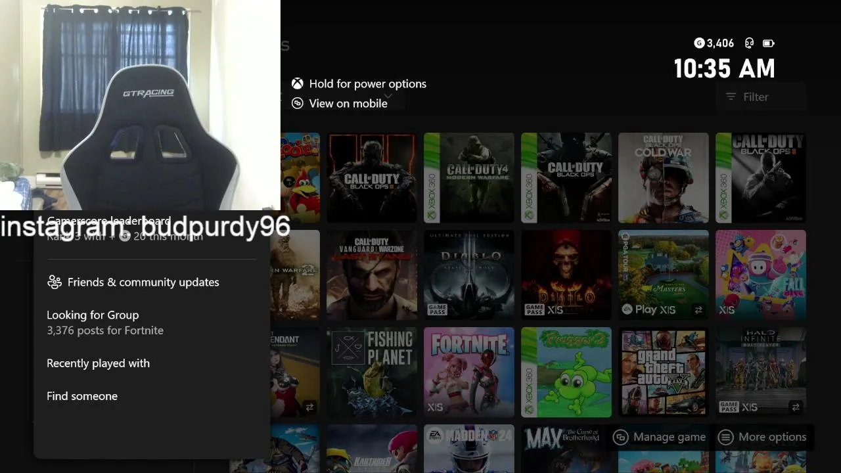Click the Friends & community people icon
This screenshot has width=841, height=473.
point(55,282)
